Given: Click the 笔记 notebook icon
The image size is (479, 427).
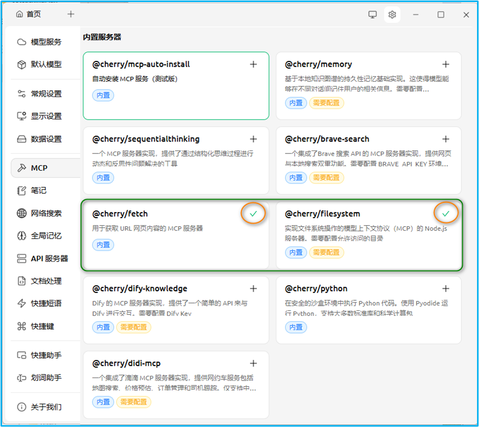Looking at the screenshot, I should (22, 191).
